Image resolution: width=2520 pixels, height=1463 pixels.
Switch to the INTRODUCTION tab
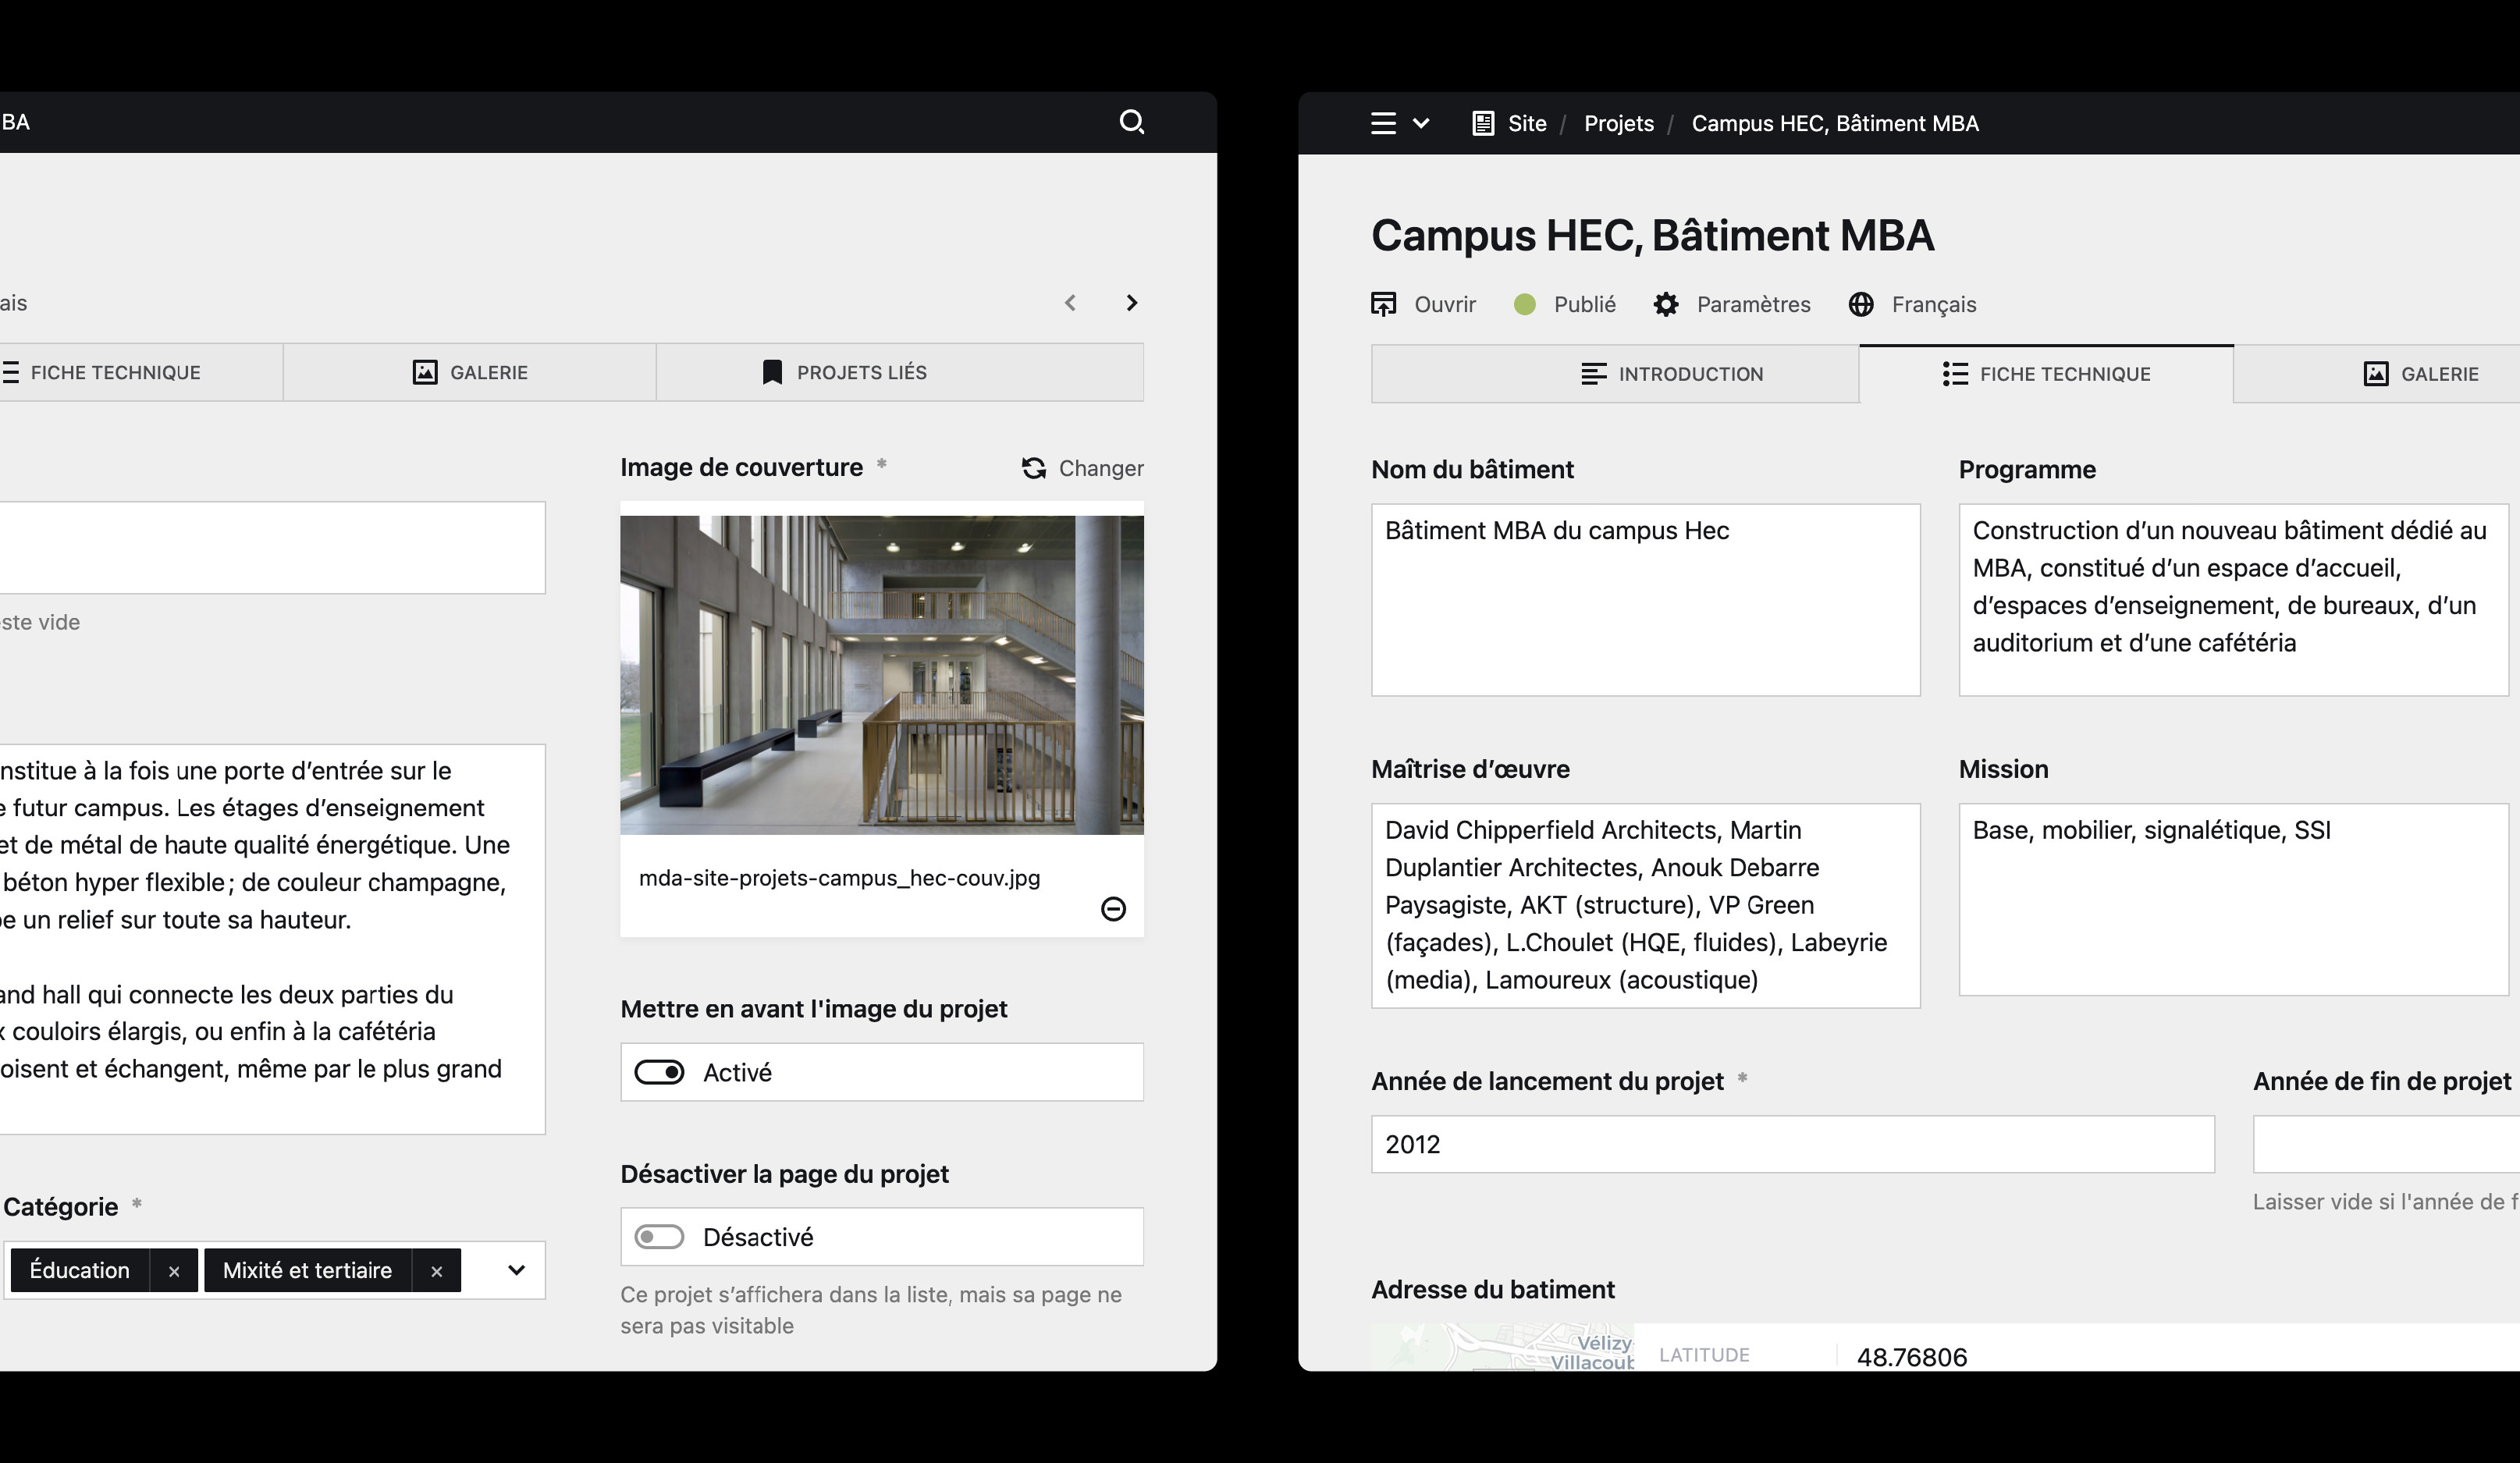click(x=1671, y=374)
